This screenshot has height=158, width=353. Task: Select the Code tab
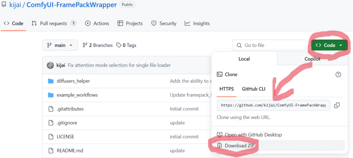click(x=13, y=23)
